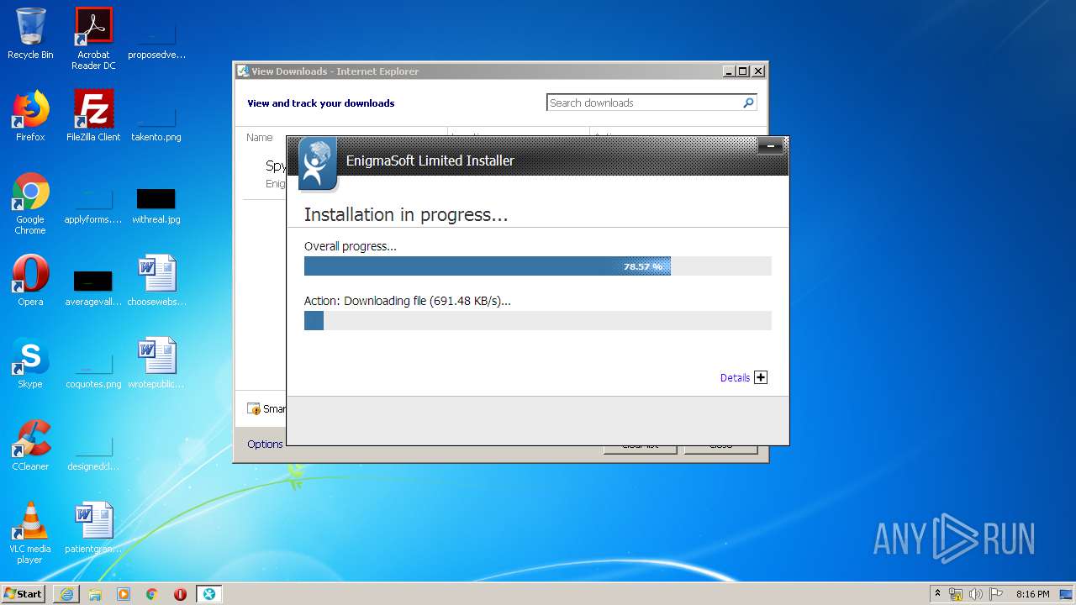Viewport: 1076px width, 605px height.
Task: Launch the Firefox desktop shortcut
Action: [x=30, y=116]
